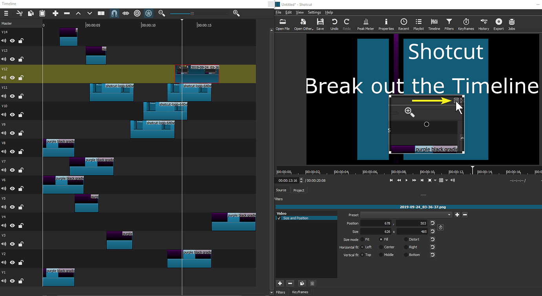Viewport: 542px width, 296px height.
Task: Toggle the snapping magnet in the timeline toolbar
Action: tap(114, 13)
